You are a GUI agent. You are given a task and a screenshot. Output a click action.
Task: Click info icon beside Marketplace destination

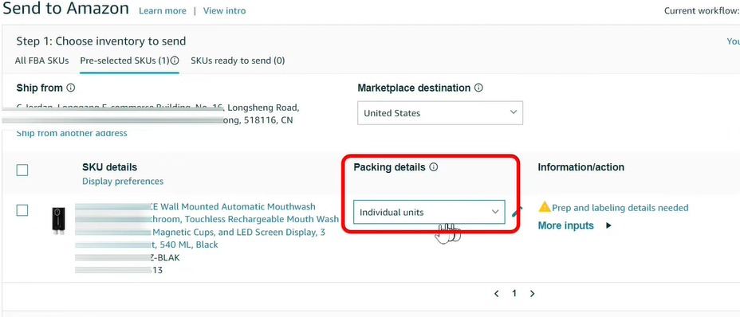point(478,88)
